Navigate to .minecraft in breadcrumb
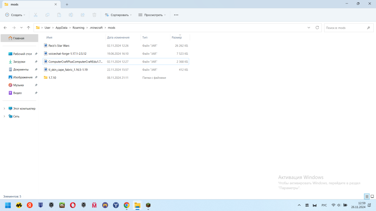 (x=96, y=28)
